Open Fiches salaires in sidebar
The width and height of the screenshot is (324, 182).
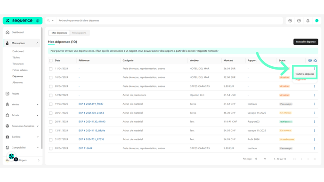(x=20, y=70)
